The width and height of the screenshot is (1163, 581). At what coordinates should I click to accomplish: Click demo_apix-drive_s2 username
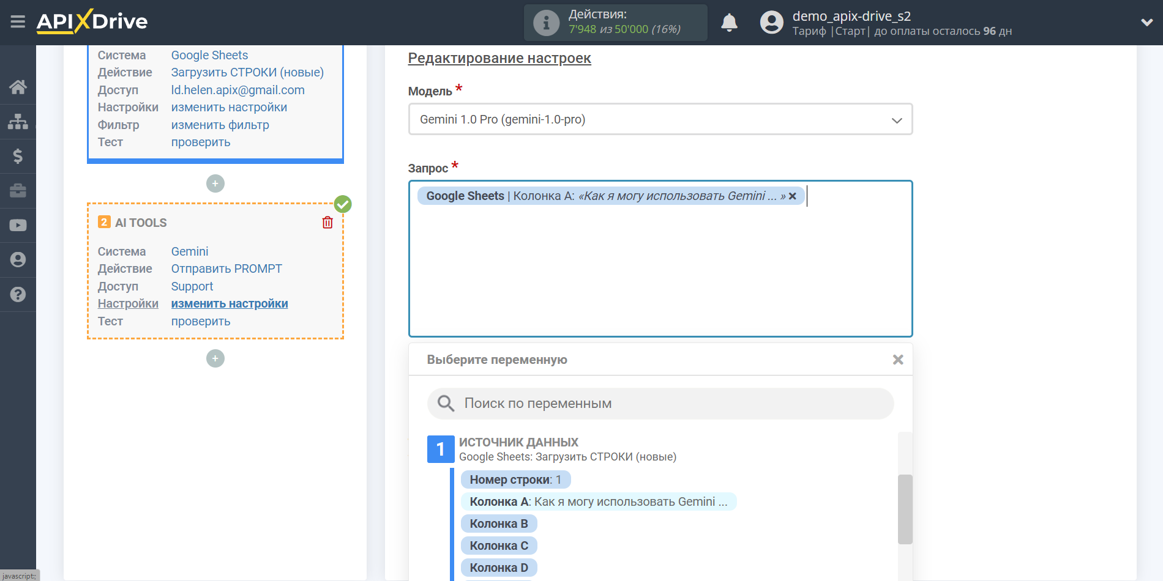click(x=851, y=16)
